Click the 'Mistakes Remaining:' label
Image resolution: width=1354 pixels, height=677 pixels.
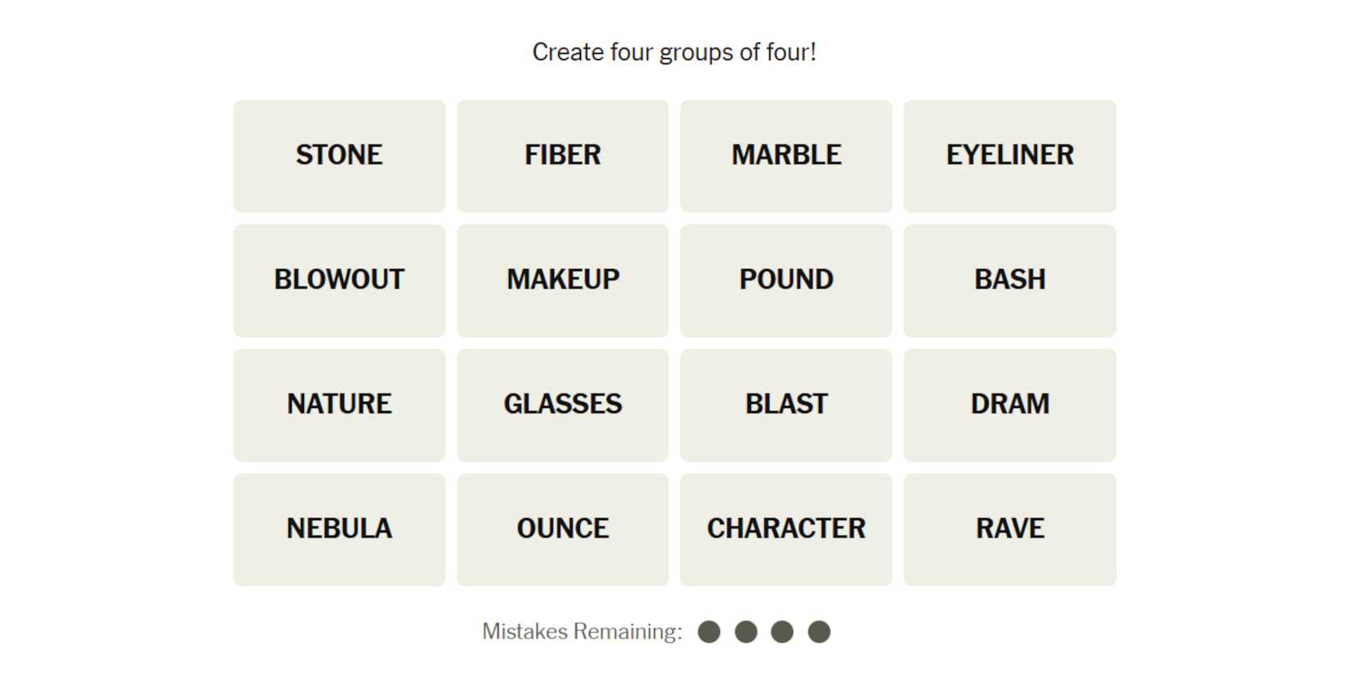[582, 632]
